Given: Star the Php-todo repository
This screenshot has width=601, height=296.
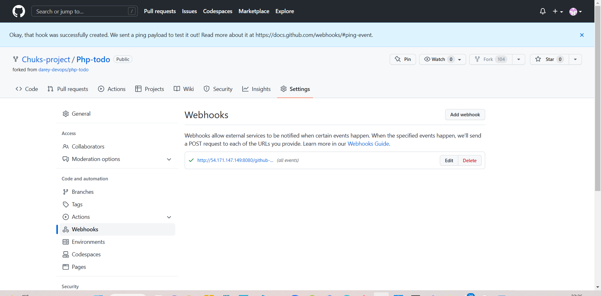Looking at the screenshot, I should pyautogui.click(x=549, y=59).
